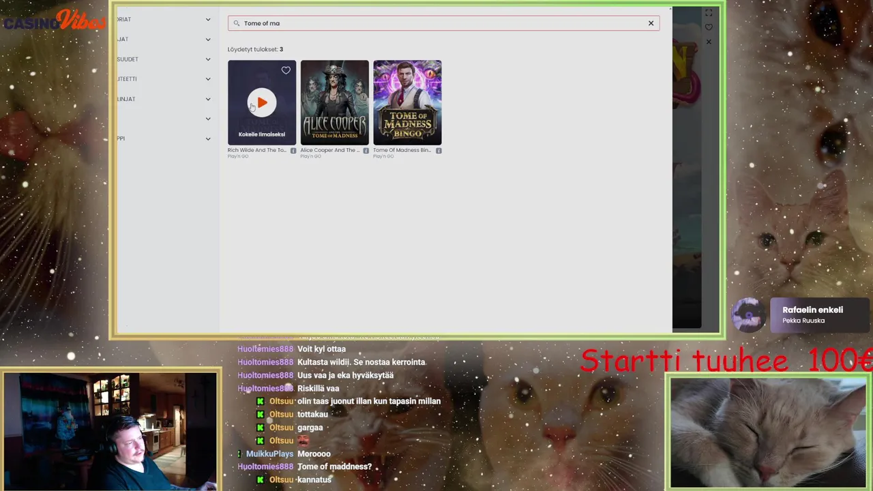
Task: Click chat message 'Voit kyl ottaa'
Action: pyautogui.click(x=321, y=349)
